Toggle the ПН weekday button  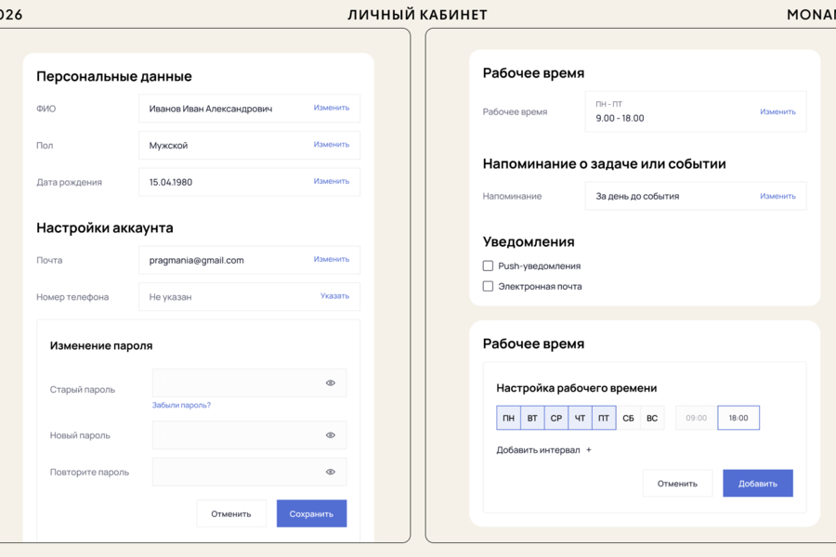[509, 418]
